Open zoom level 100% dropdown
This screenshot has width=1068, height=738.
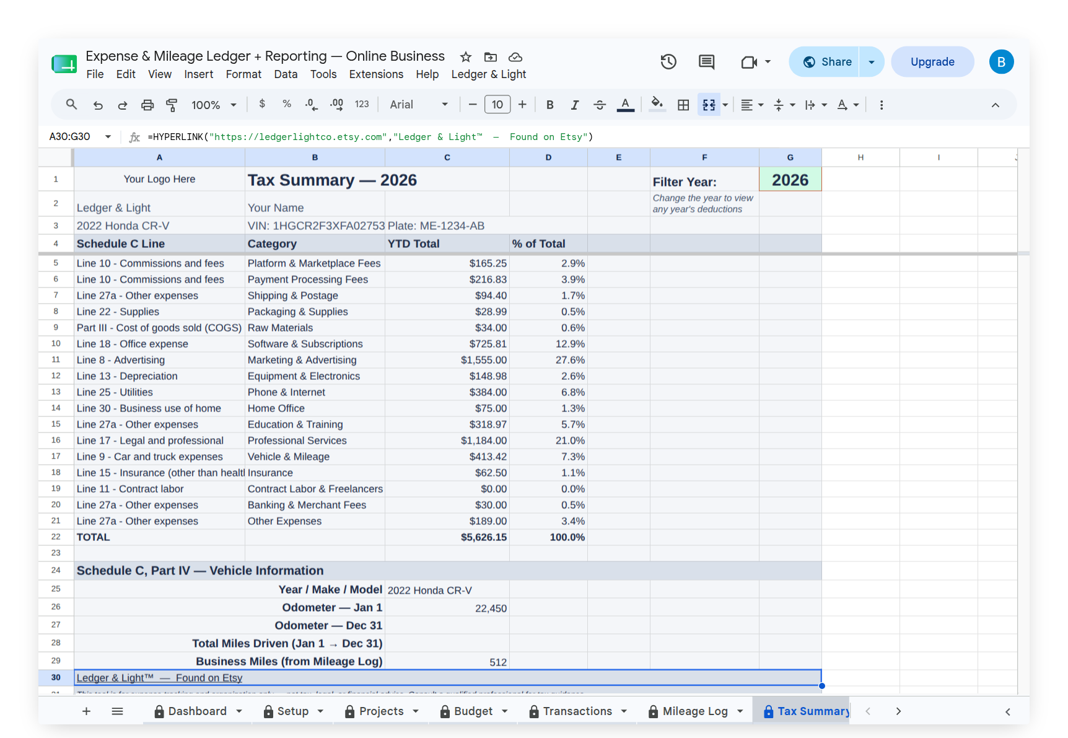[214, 105]
